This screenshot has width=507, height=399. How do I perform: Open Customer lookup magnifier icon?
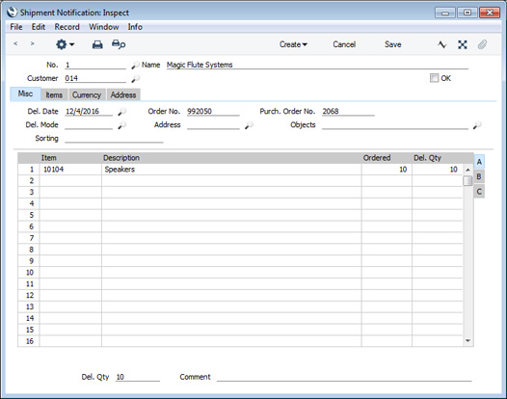[135, 79]
